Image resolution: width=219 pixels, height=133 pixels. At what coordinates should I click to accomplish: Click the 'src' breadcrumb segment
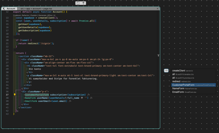tap(22, 9)
